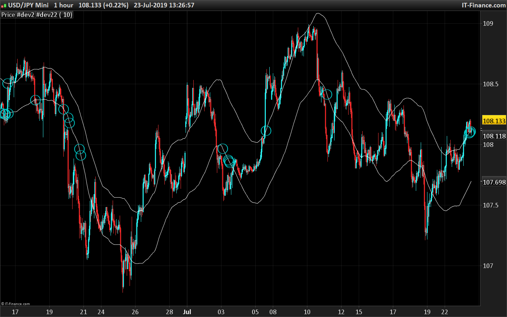Select the #dev2 indicator label

coord(26,15)
